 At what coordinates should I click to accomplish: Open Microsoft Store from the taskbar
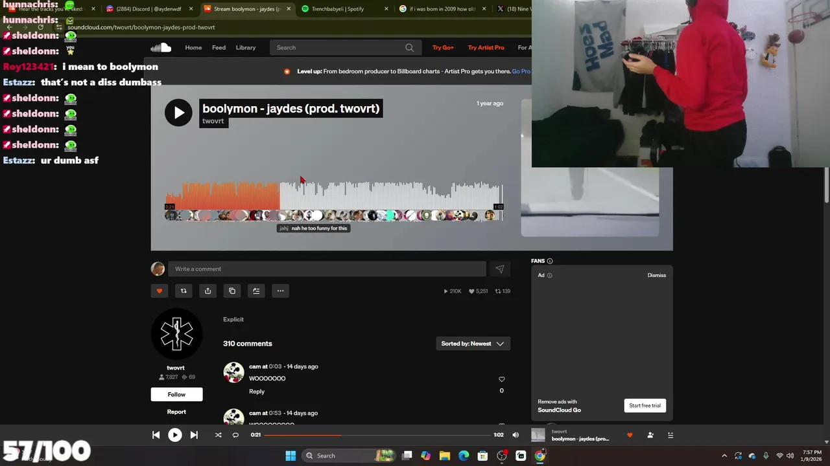click(x=482, y=456)
